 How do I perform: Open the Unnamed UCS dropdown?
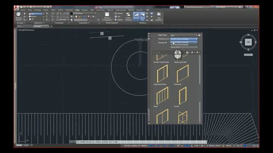(63, 20)
